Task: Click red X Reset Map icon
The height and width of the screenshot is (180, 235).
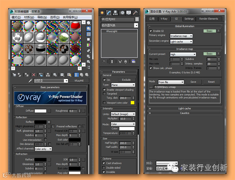Action: point(34,75)
